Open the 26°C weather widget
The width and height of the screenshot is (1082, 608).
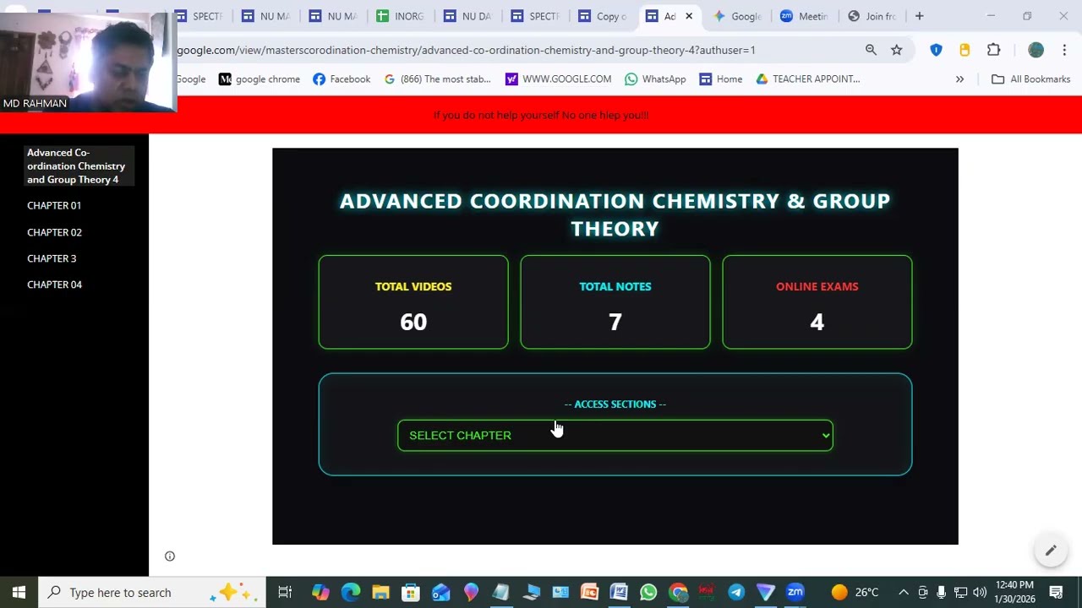pos(855,592)
